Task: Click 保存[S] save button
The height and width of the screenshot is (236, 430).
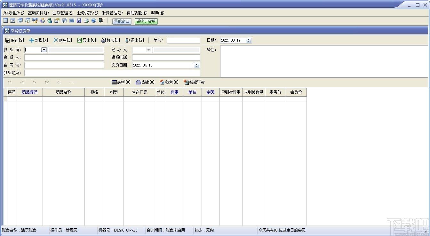Action: coord(15,40)
